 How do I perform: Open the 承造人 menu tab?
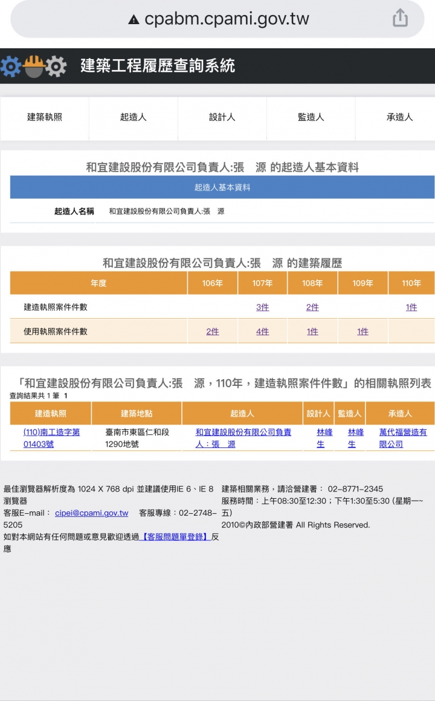(399, 118)
